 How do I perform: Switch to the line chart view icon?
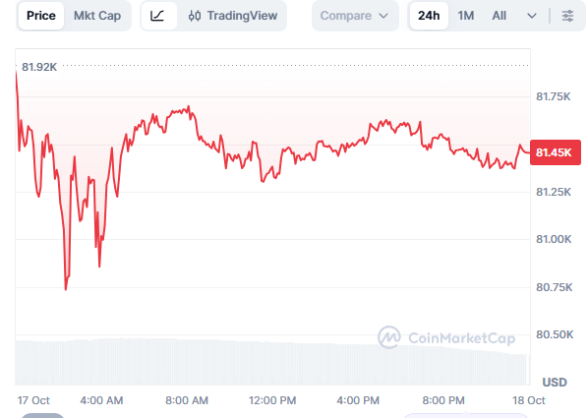click(157, 16)
